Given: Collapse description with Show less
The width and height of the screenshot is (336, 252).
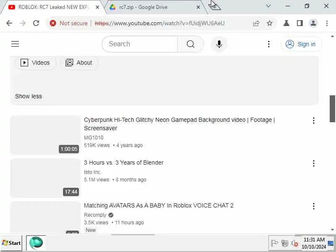Looking at the screenshot, I should point(29,96).
